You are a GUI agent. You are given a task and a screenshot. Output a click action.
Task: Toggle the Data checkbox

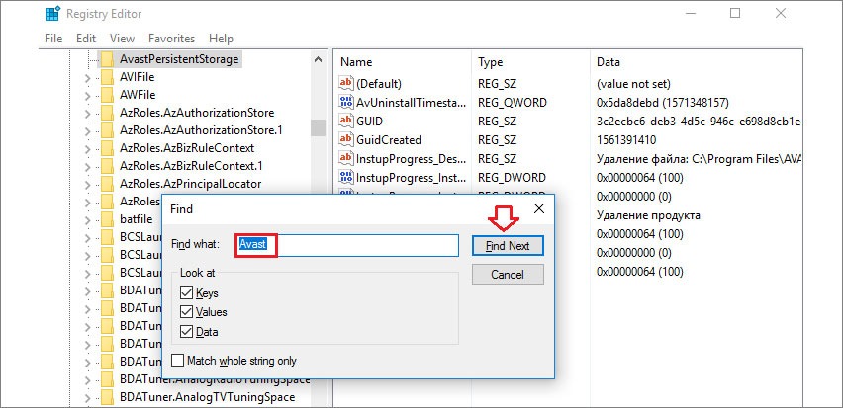(187, 331)
